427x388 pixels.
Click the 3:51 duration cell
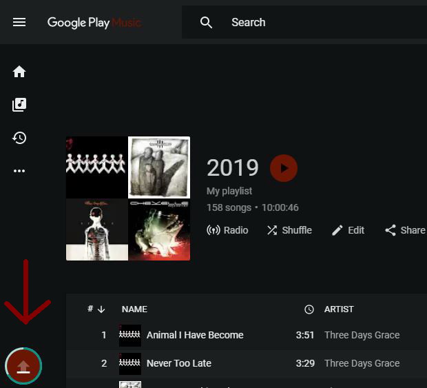coord(305,335)
